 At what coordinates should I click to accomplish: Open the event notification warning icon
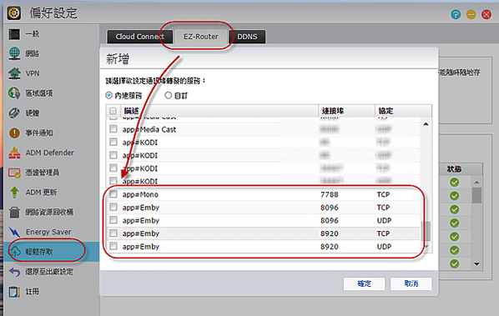pyautogui.click(x=14, y=133)
